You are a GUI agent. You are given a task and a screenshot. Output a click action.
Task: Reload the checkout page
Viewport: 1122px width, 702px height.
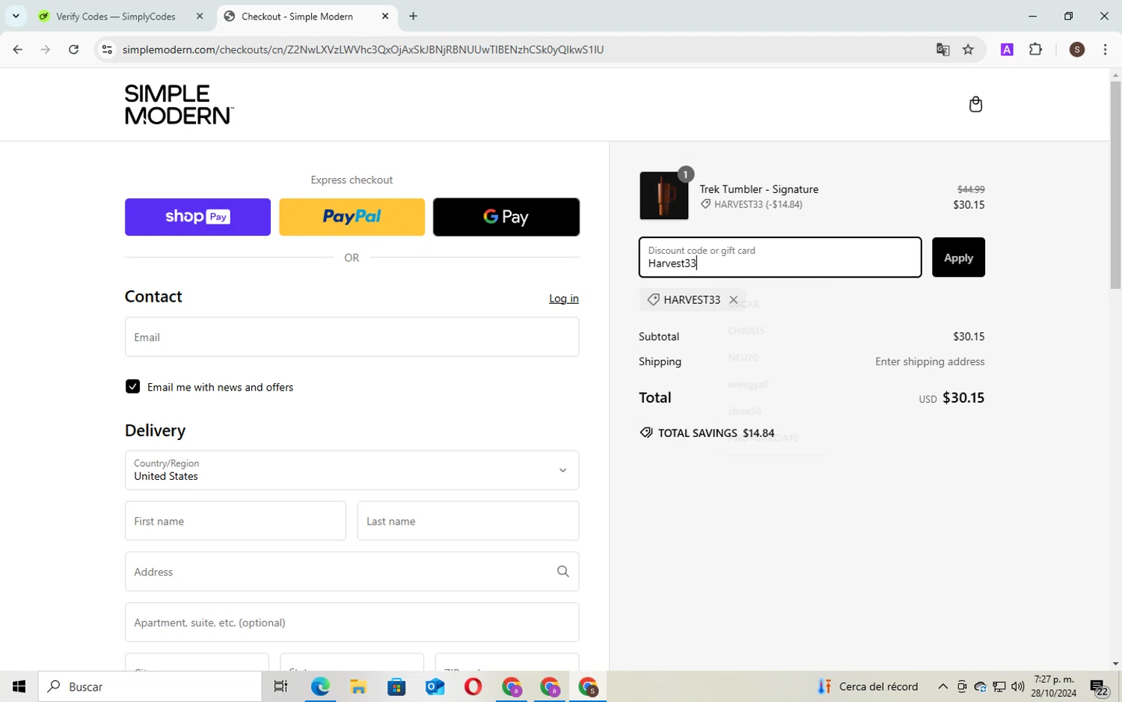pos(73,49)
